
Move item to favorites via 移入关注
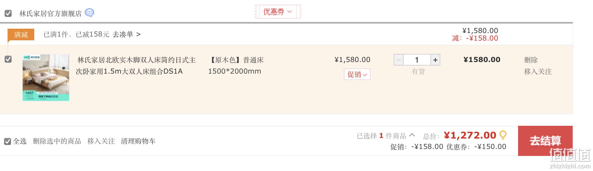click(538, 72)
